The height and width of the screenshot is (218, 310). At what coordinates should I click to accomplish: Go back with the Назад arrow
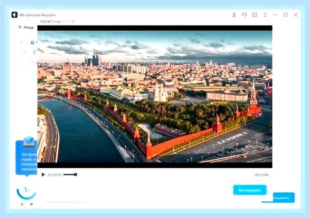[26, 27]
